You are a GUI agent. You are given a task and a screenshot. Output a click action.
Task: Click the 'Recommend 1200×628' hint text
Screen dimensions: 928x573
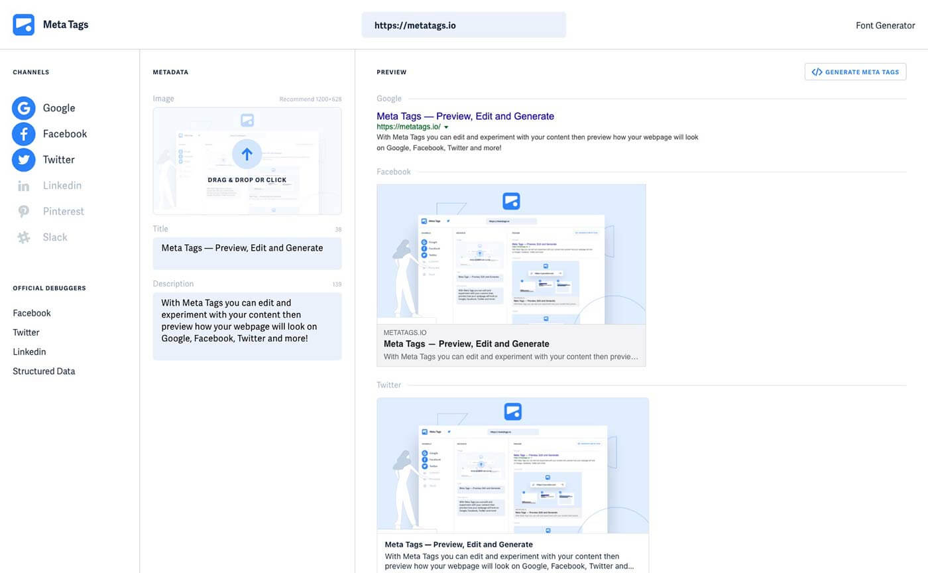click(x=310, y=99)
